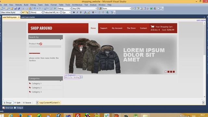Click the vertical scrollbar of the designer
This screenshot has width=208, height=117.
click(204, 60)
